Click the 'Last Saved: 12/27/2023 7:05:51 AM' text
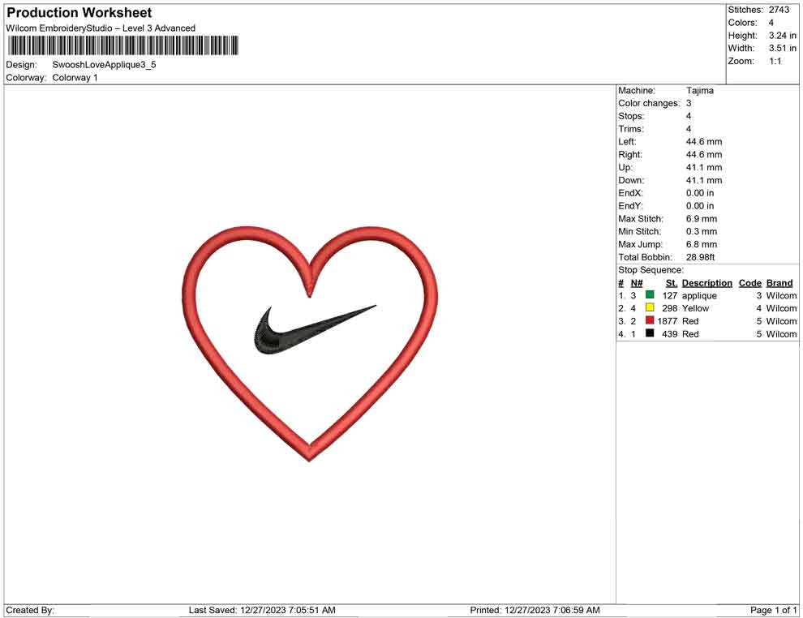 tap(262, 611)
